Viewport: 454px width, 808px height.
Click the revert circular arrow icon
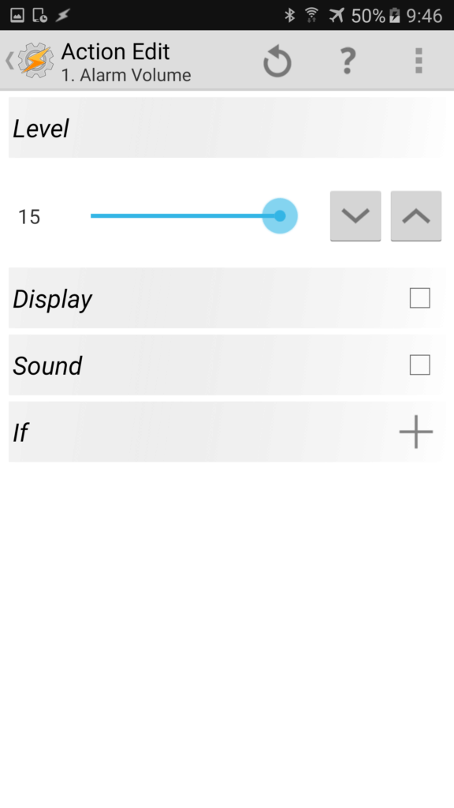(277, 61)
